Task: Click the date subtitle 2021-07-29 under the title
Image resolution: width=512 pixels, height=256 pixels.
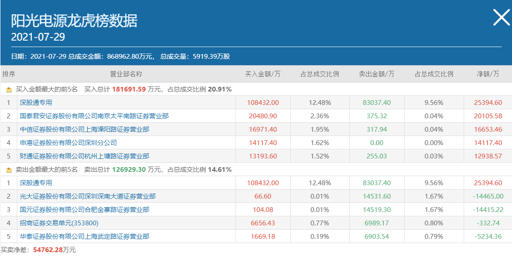Action: (x=38, y=37)
